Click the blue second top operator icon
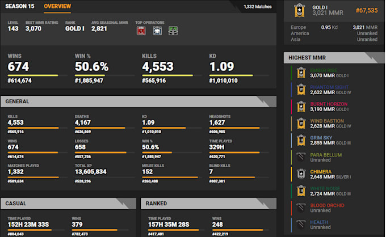The image size is (386, 237). tap(157, 31)
